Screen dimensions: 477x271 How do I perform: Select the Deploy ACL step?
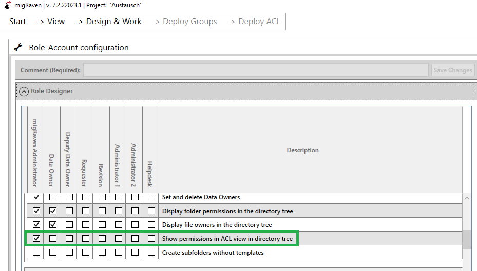click(254, 22)
